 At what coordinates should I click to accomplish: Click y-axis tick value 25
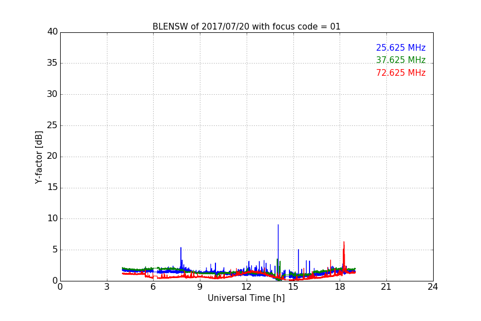coord(52,125)
